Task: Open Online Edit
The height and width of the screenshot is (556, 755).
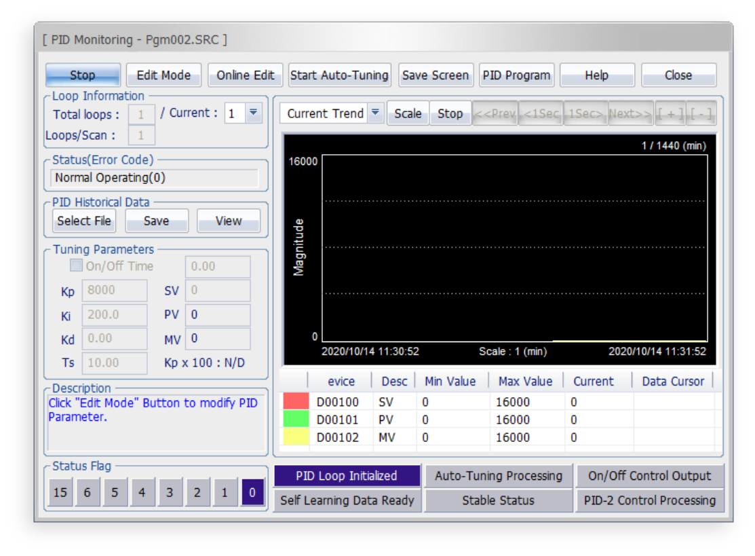Action: [245, 75]
